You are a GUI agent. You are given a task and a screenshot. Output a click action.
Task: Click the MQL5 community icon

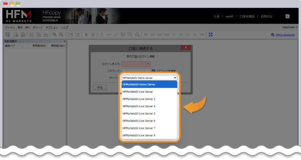pyautogui.click(x=273, y=35)
